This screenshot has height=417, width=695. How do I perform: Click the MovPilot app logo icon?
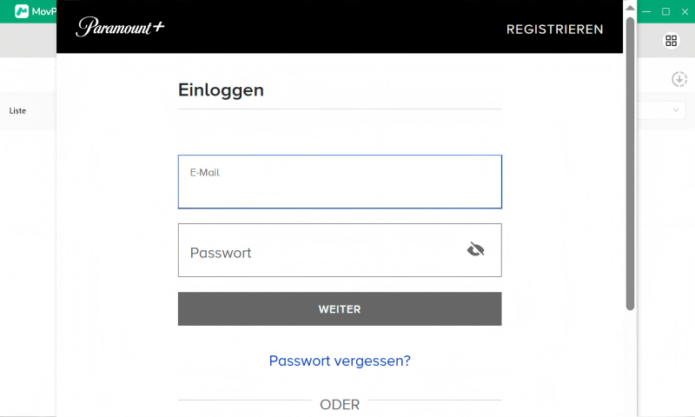tap(22, 11)
